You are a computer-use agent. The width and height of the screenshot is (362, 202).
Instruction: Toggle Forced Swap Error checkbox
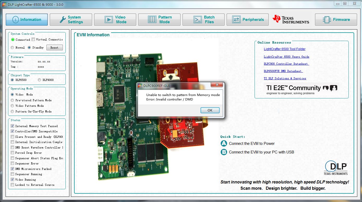(x=12, y=153)
